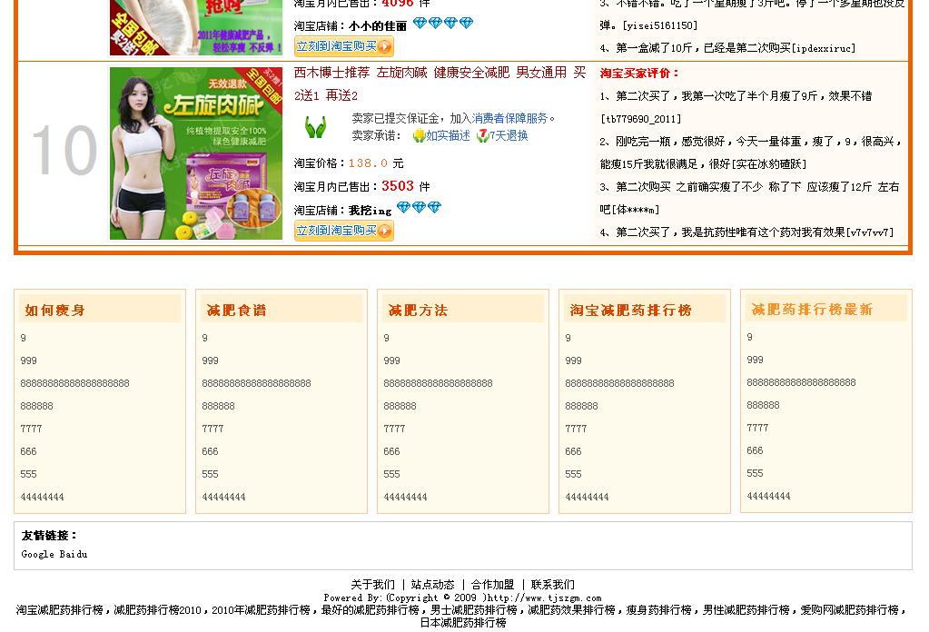This screenshot has height=632, width=929.
Task: Open the 左旋肉碱 product thumbnail image
Action: pos(196,153)
